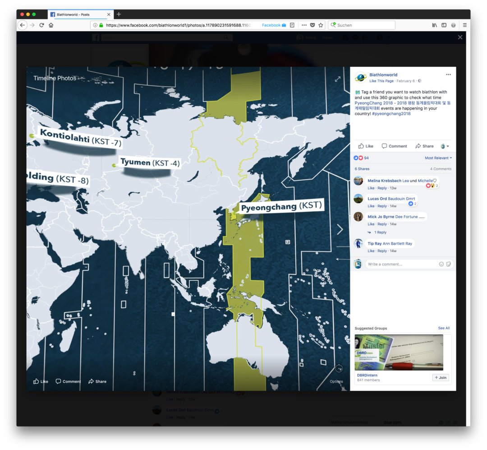Go back using the browser back arrow
Viewport: 487px width, 450px height.
tap(23, 25)
